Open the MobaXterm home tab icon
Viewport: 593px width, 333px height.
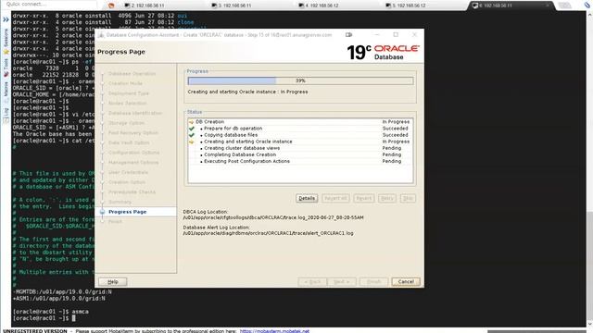tap(111, 6)
